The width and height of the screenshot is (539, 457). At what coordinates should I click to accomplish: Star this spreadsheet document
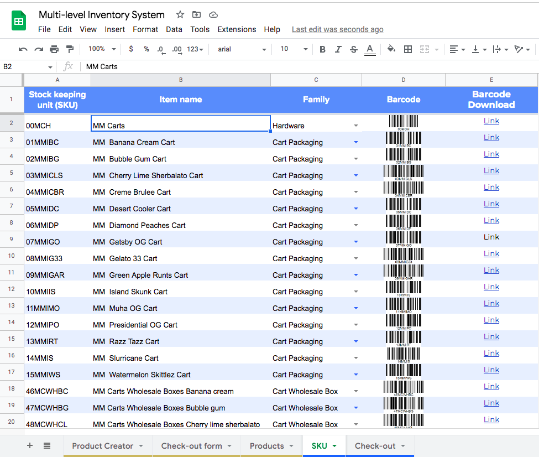pyautogui.click(x=180, y=15)
